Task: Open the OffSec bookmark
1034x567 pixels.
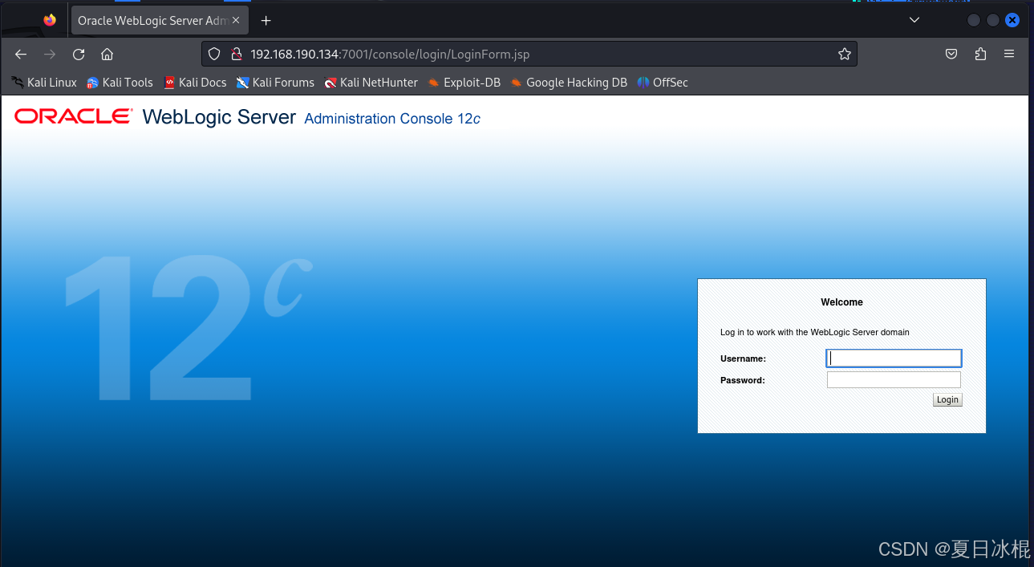Action: point(663,83)
